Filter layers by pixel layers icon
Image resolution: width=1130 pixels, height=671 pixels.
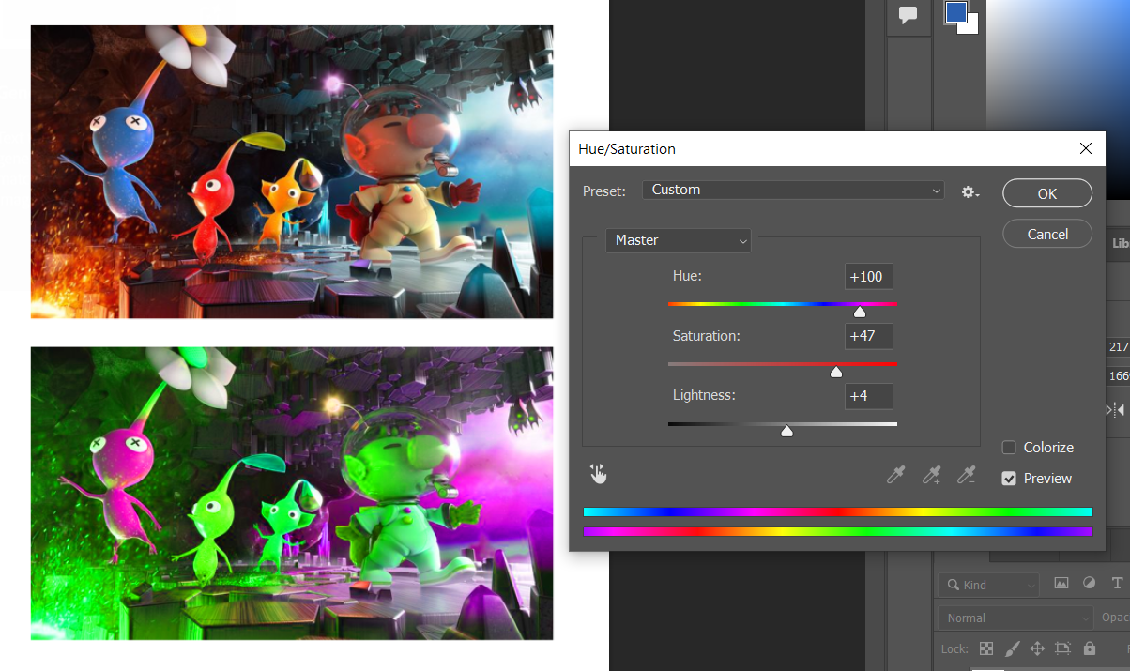tap(1061, 583)
